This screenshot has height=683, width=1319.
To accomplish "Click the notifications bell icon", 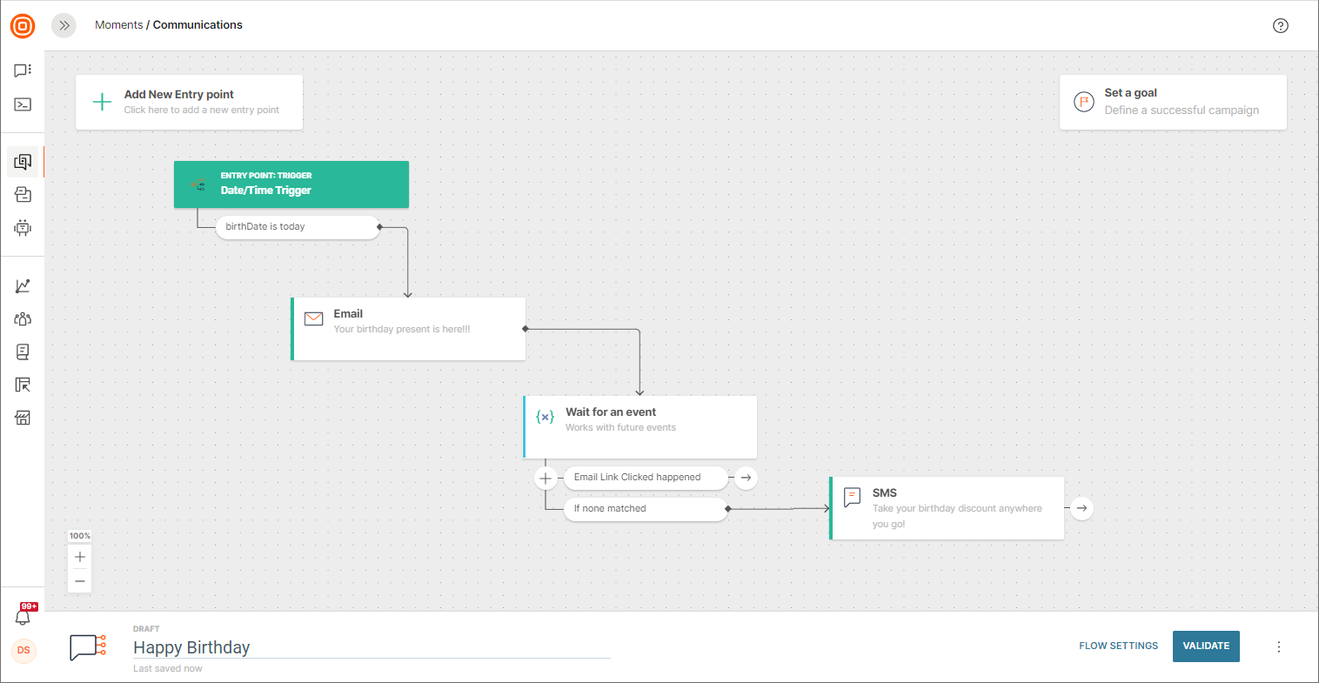I will pyautogui.click(x=23, y=617).
